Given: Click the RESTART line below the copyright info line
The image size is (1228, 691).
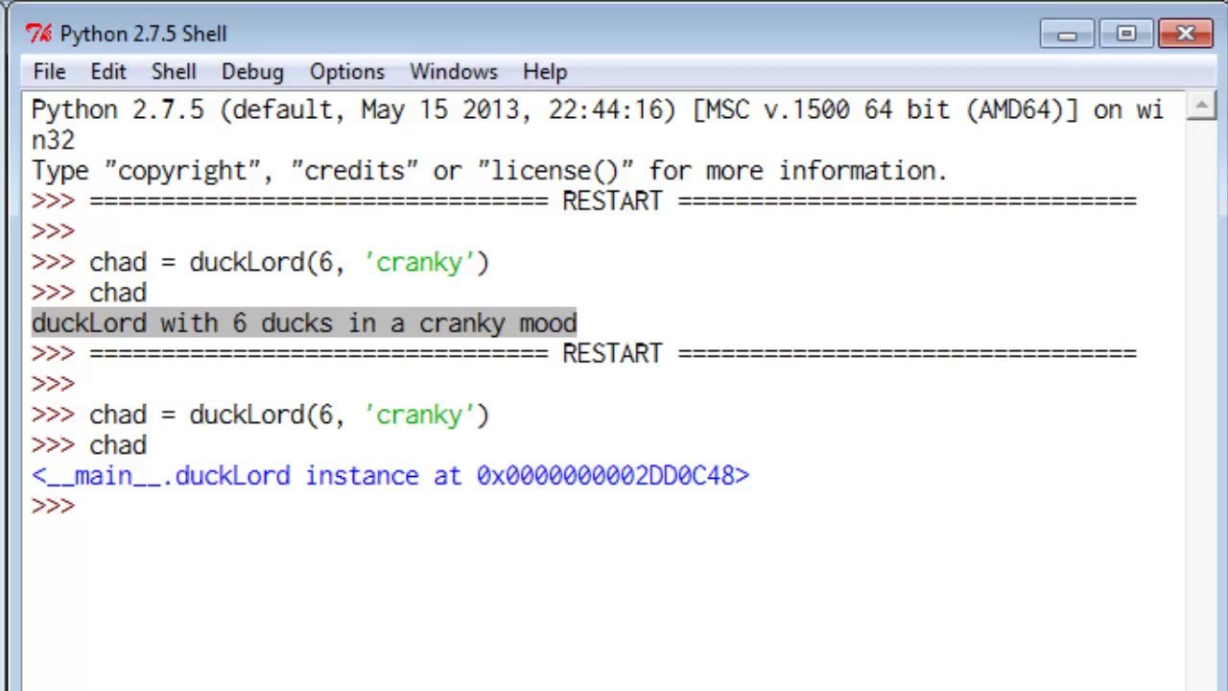Looking at the screenshot, I should (x=584, y=202).
